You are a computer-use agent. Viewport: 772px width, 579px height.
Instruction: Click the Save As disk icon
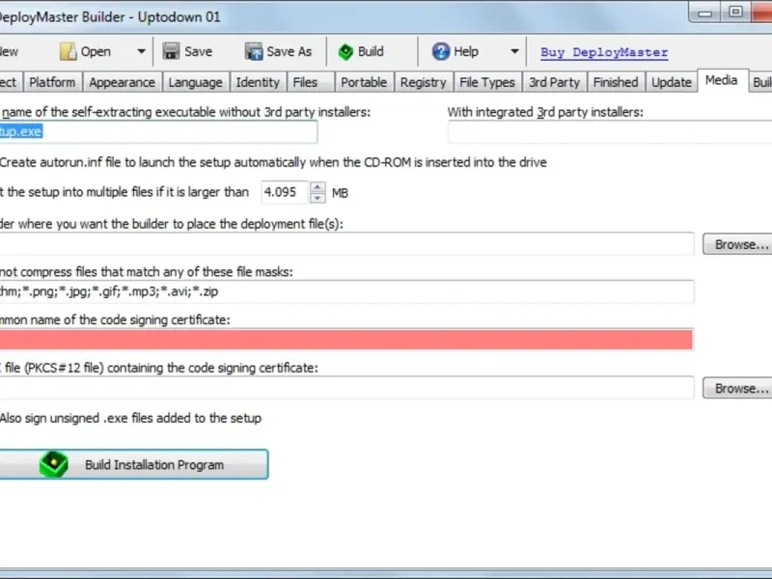click(254, 51)
